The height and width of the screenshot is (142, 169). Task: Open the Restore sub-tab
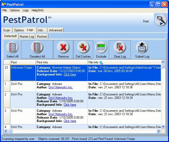[x=42, y=37]
